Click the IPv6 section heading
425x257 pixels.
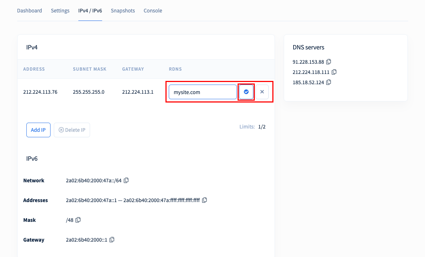[32, 159]
